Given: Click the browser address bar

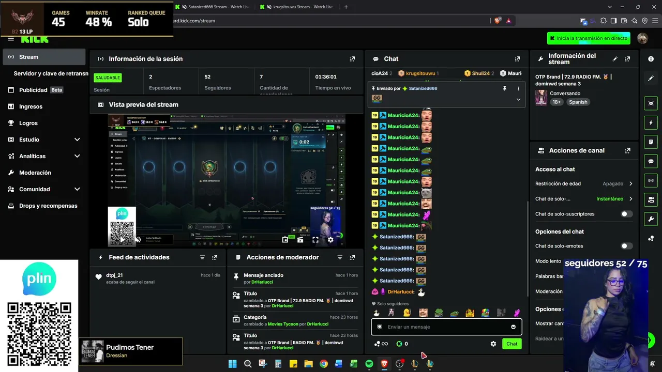Looking at the screenshot, I should (x=331, y=21).
